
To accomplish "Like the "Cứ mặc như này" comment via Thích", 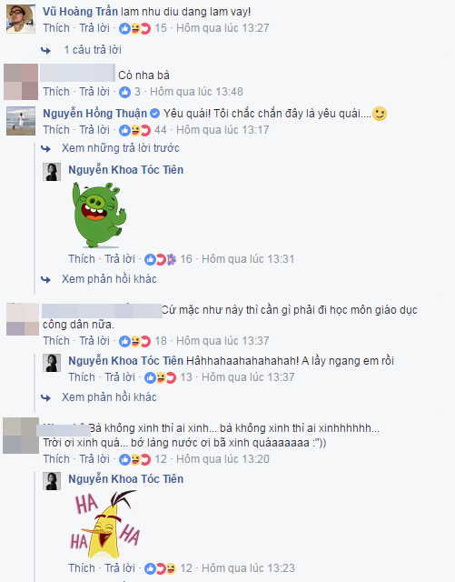I will [56, 341].
